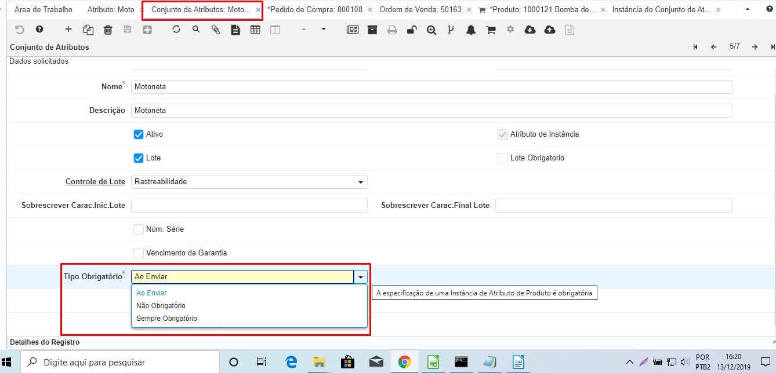Uncheck the Ativo checkbox
The image size is (776, 373).
pos(139,134)
